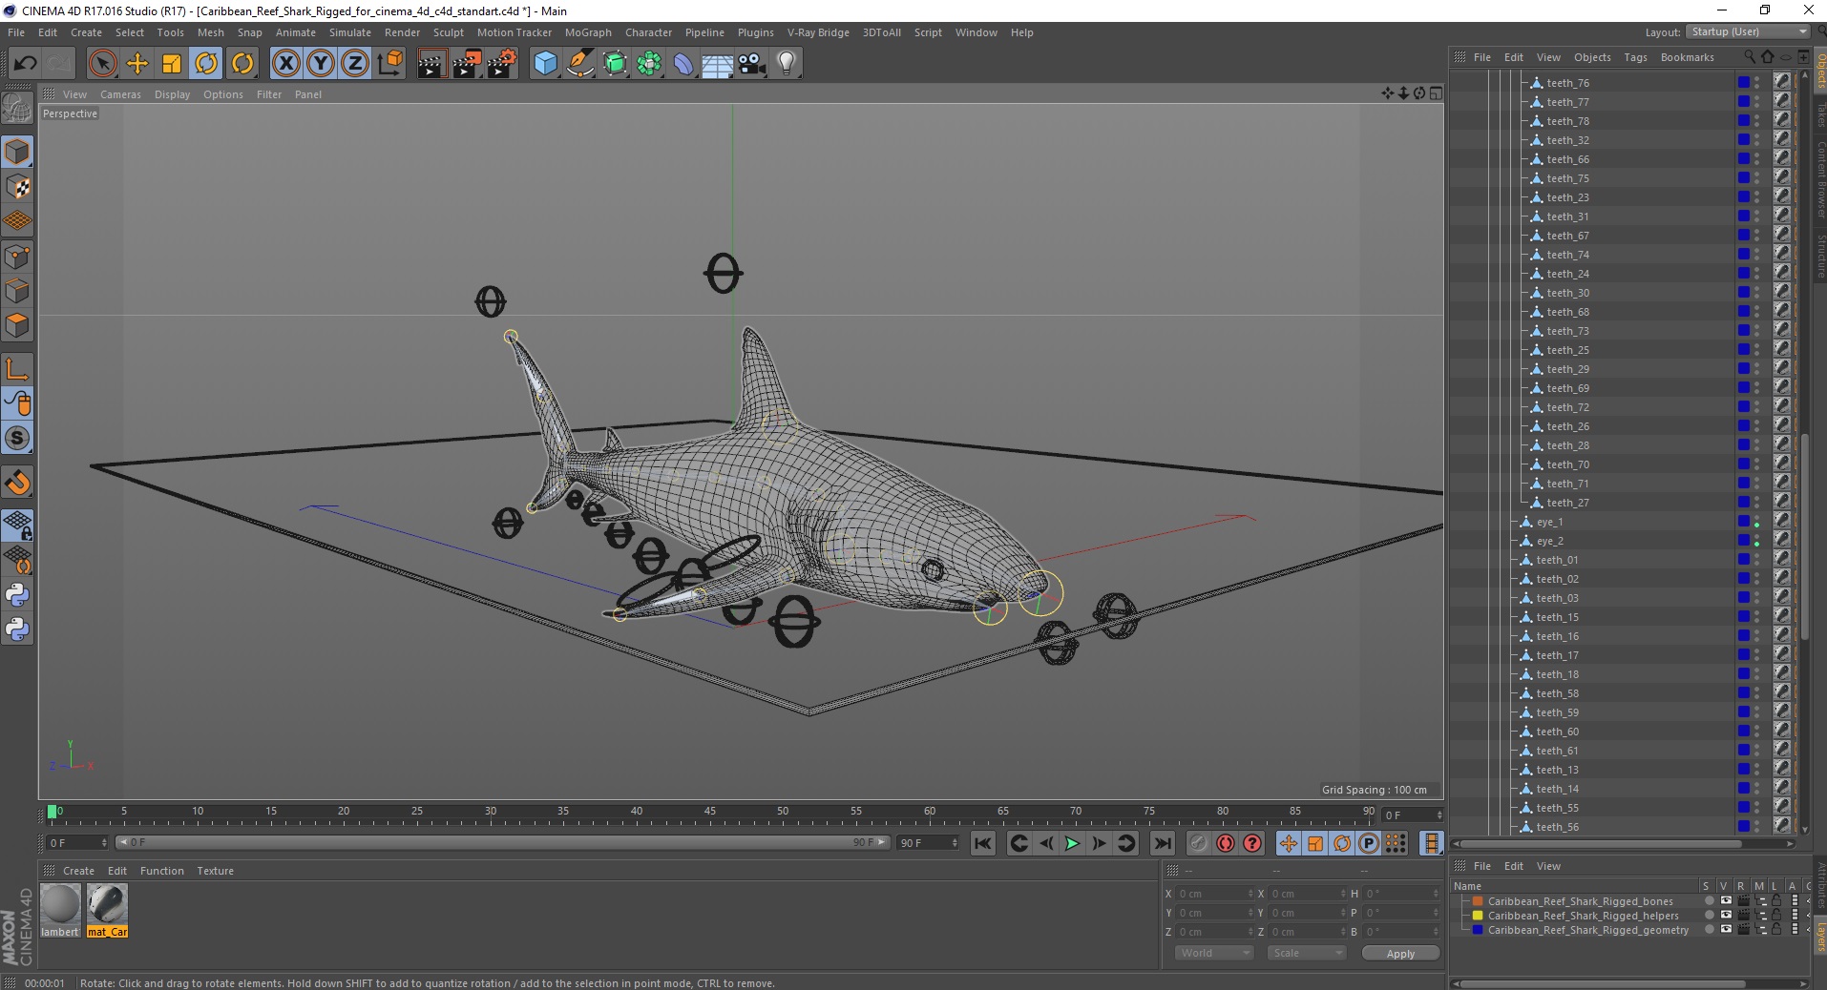Click the X position coordinate field
Image resolution: width=1827 pixels, height=990 pixels.
[x=1213, y=894]
